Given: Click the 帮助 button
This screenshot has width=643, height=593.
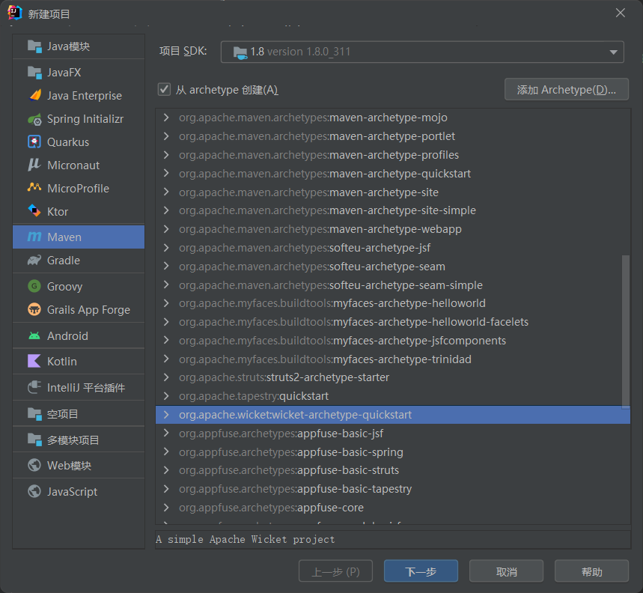Looking at the screenshot, I should click(592, 571).
